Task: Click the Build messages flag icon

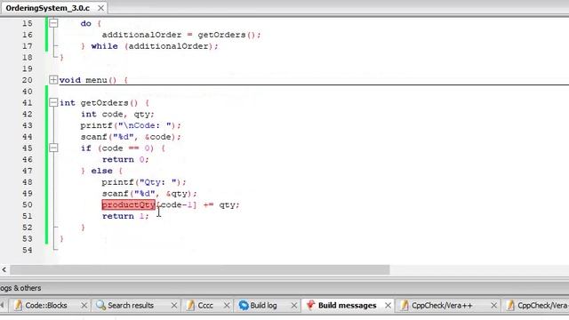Action: (x=310, y=305)
